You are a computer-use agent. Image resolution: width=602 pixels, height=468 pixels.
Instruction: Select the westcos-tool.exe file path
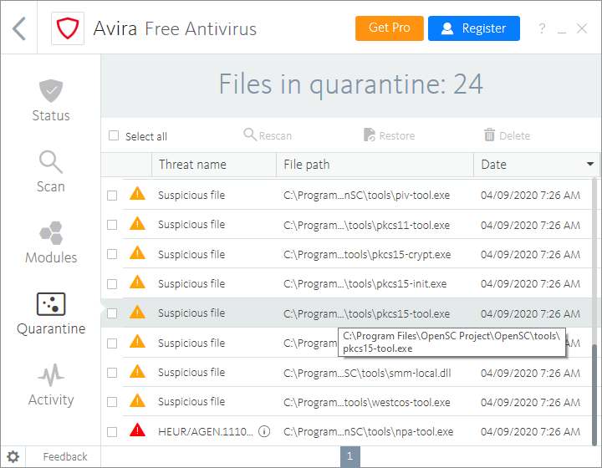coord(367,402)
